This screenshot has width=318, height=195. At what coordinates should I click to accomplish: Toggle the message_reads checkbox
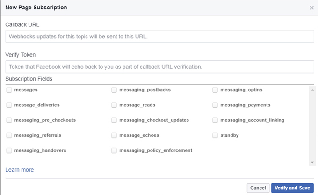click(114, 105)
